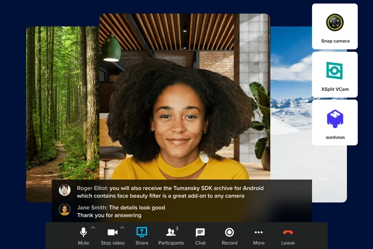Select the XSplit VCam icon
Image resolution: width=373 pixels, height=249 pixels.
click(334, 71)
